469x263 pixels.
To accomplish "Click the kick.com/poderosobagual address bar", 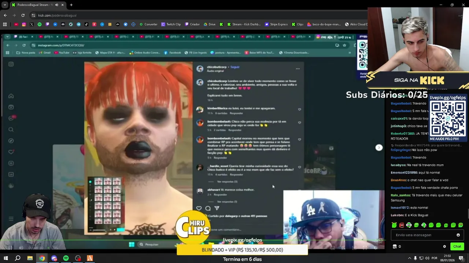I will pos(198,15).
